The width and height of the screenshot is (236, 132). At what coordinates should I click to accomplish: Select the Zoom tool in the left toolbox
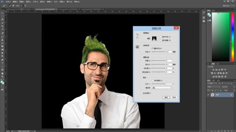click(2, 77)
